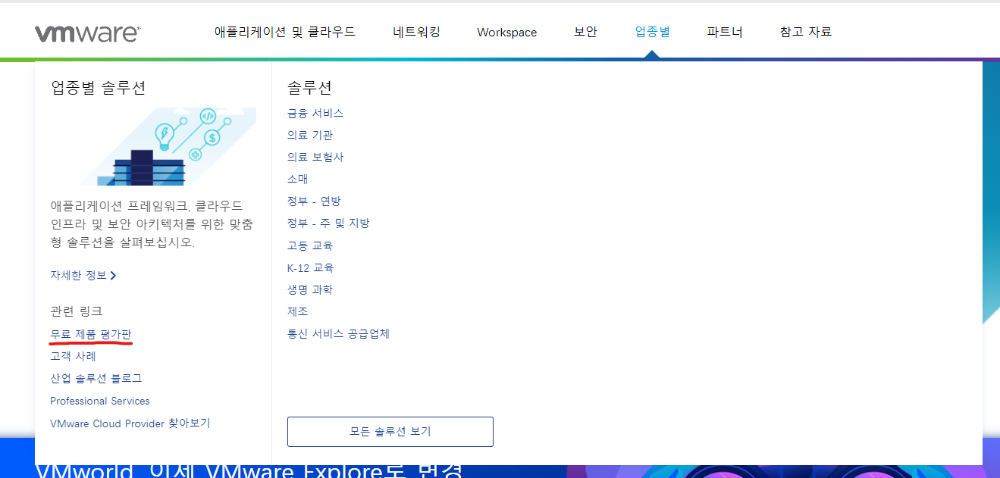Image resolution: width=1000 pixels, height=478 pixels.
Task: Click the 자세한 정보 link
Action: tap(79, 275)
